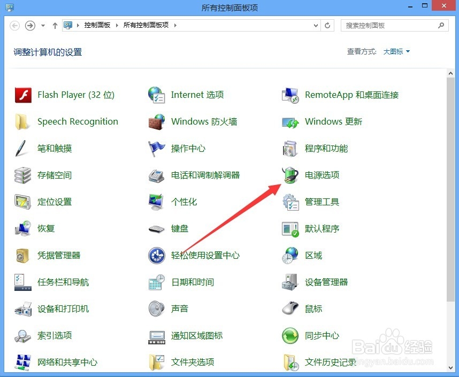Image resolution: width=459 pixels, height=377 pixels.
Task: Click the 控制面板 breadcrumb
Action: click(x=97, y=25)
